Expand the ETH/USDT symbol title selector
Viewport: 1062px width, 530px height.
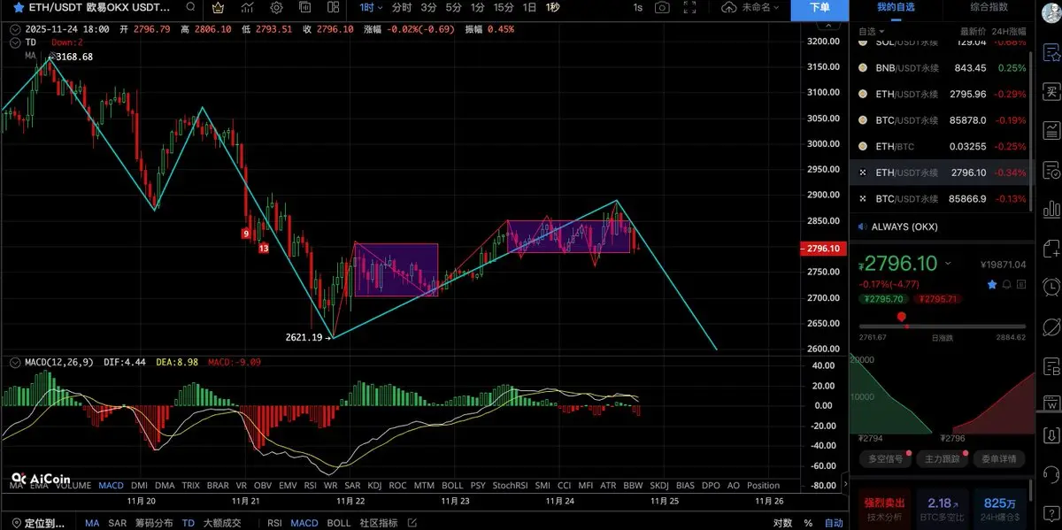[x=99, y=7]
